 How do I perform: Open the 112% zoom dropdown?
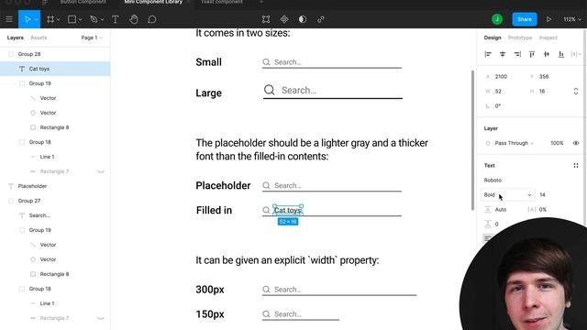coord(572,19)
